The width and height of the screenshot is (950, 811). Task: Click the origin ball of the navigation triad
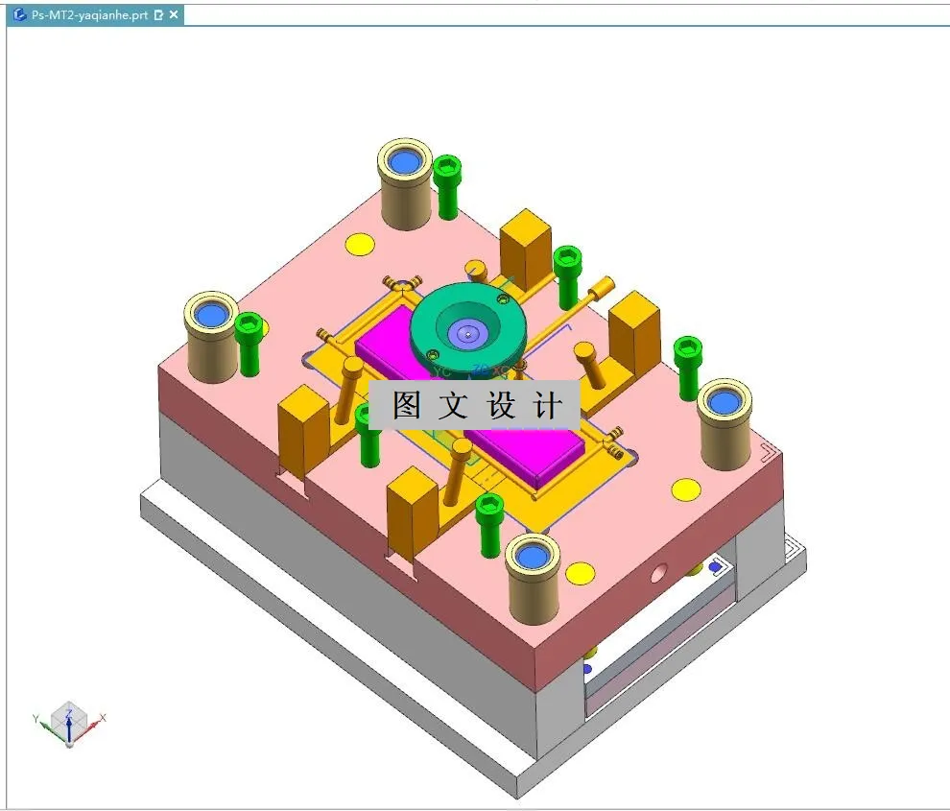69,745
